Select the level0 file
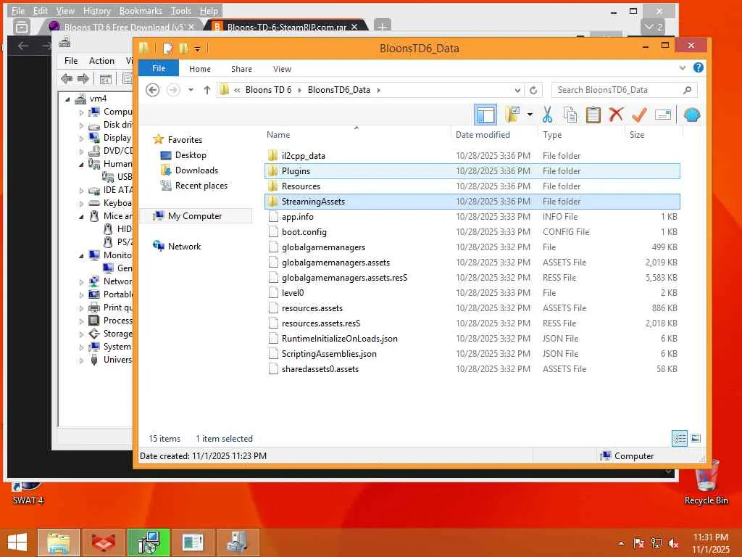Screen dimensions: 742x557 tap(472, 293)
